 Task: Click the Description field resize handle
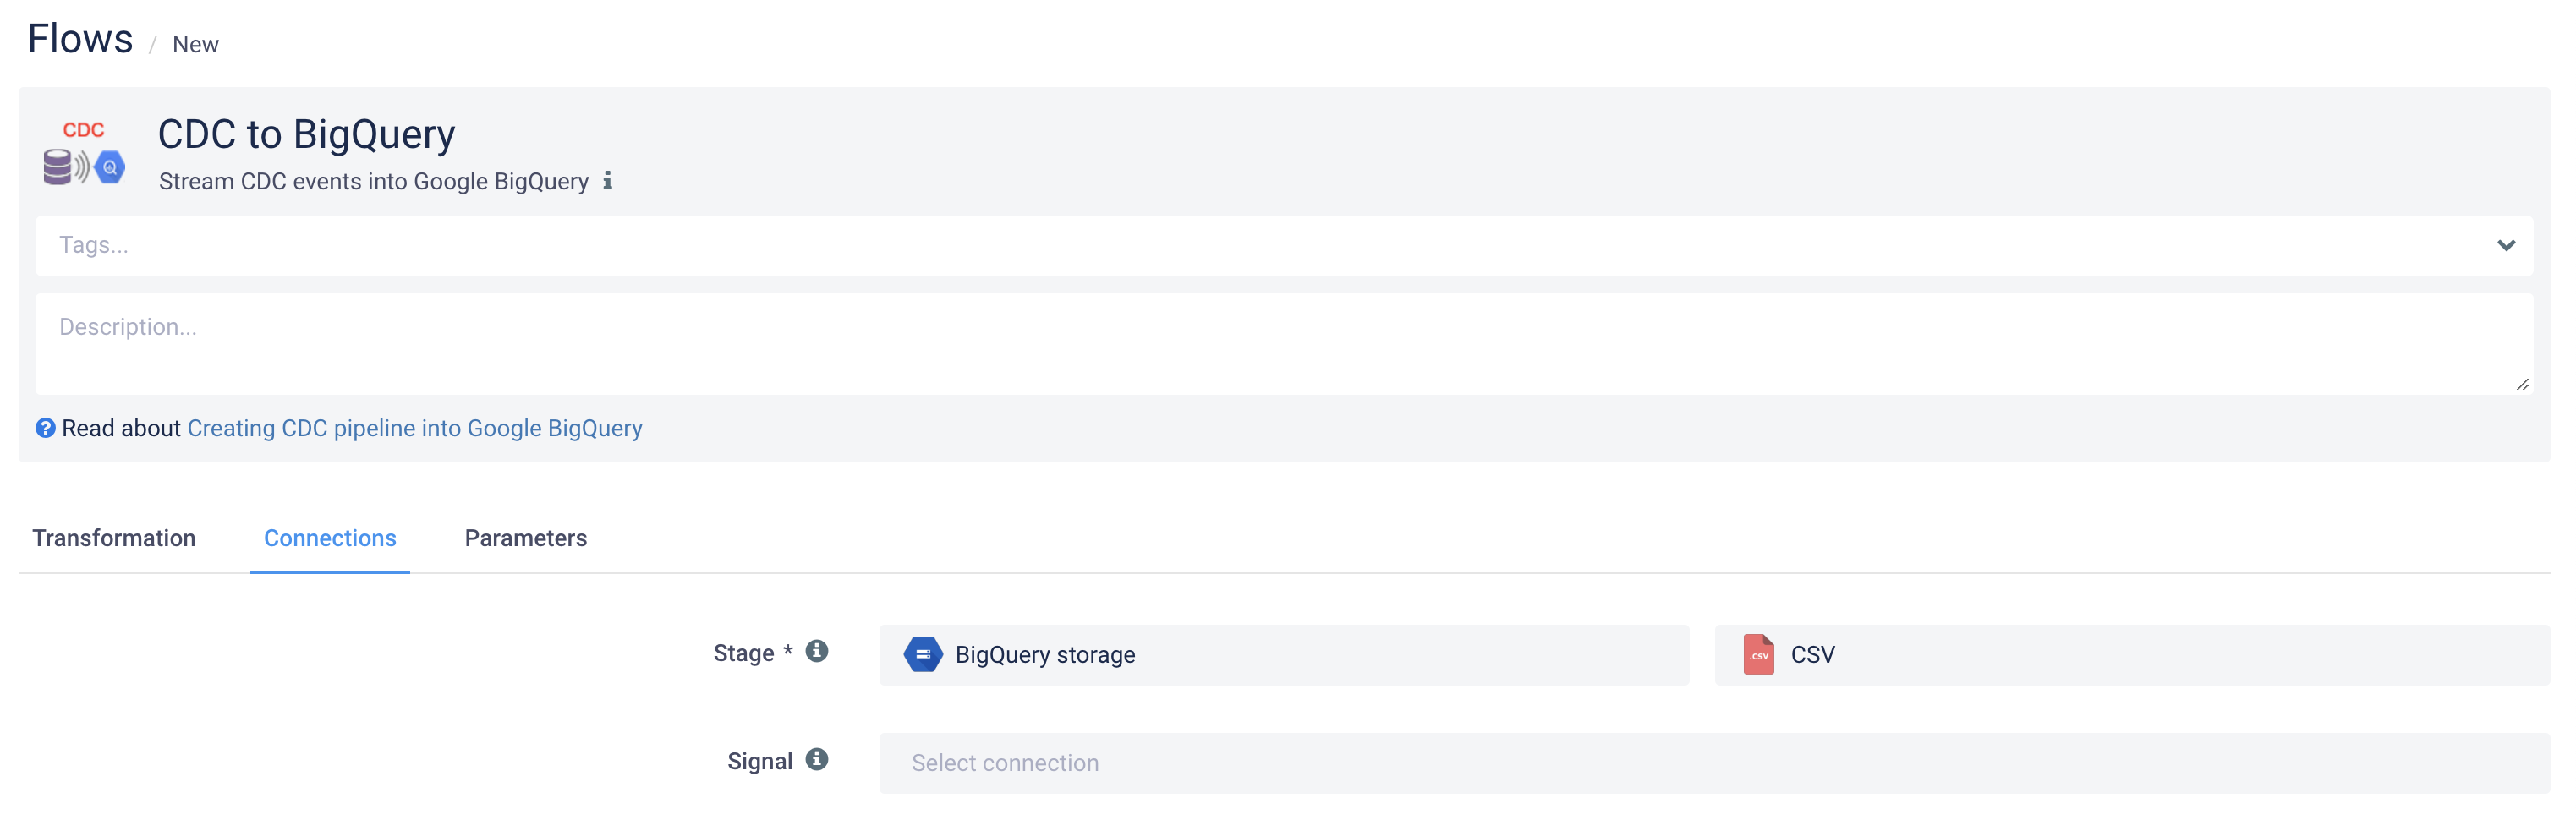click(x=2522, y=385)
